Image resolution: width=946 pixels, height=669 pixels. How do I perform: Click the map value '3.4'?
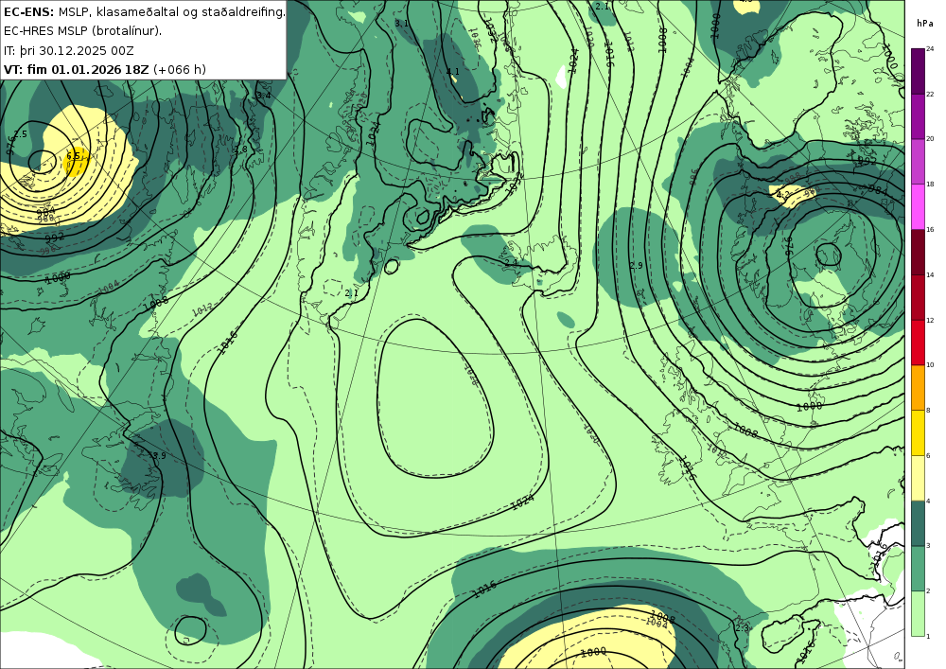(264, 96)
